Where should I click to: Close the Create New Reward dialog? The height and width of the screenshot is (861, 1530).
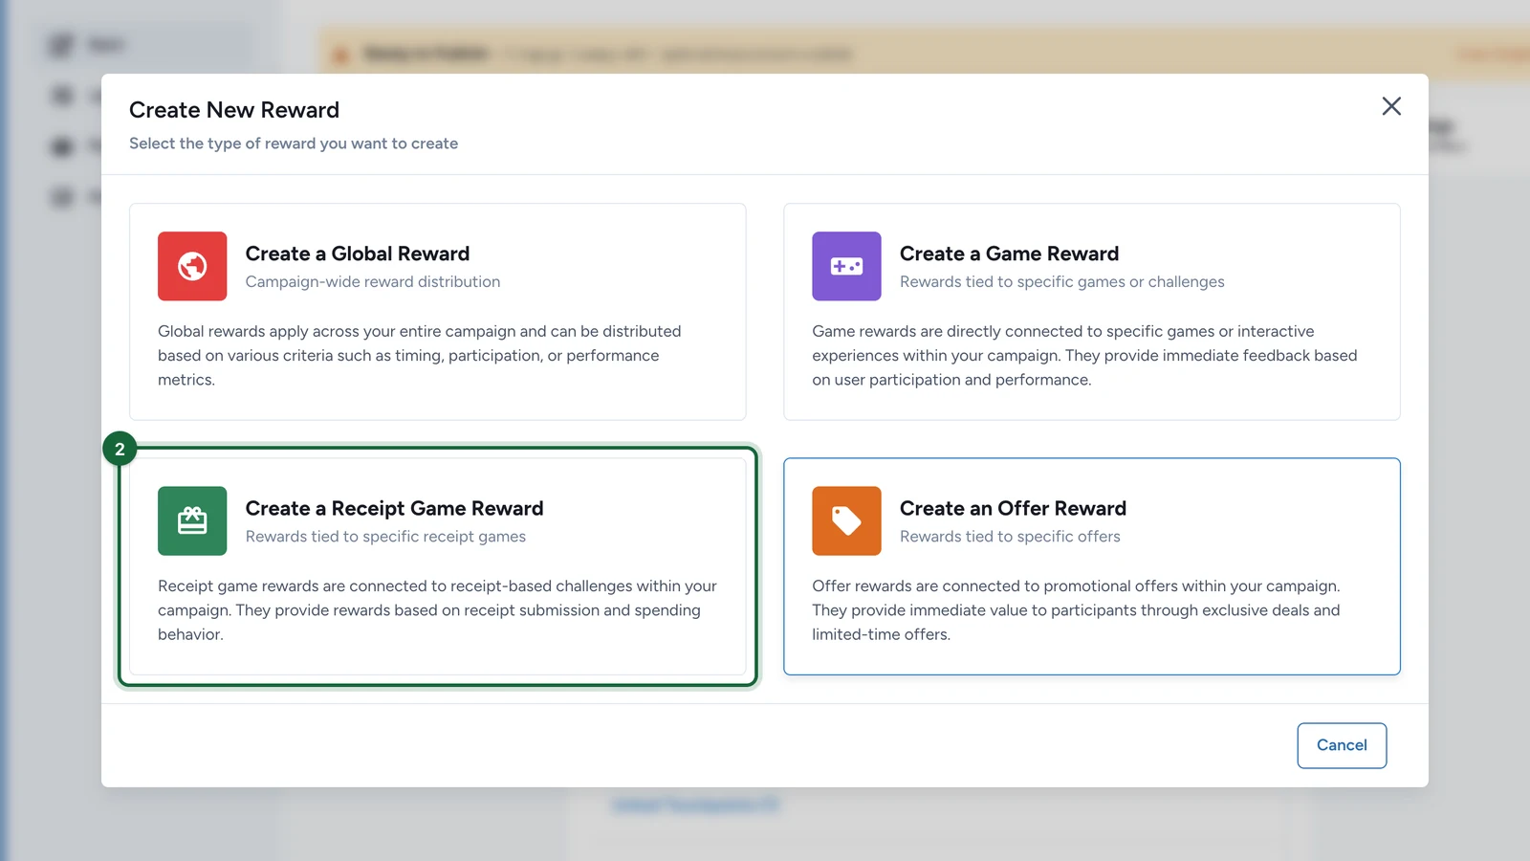[x=1391, y=106]
